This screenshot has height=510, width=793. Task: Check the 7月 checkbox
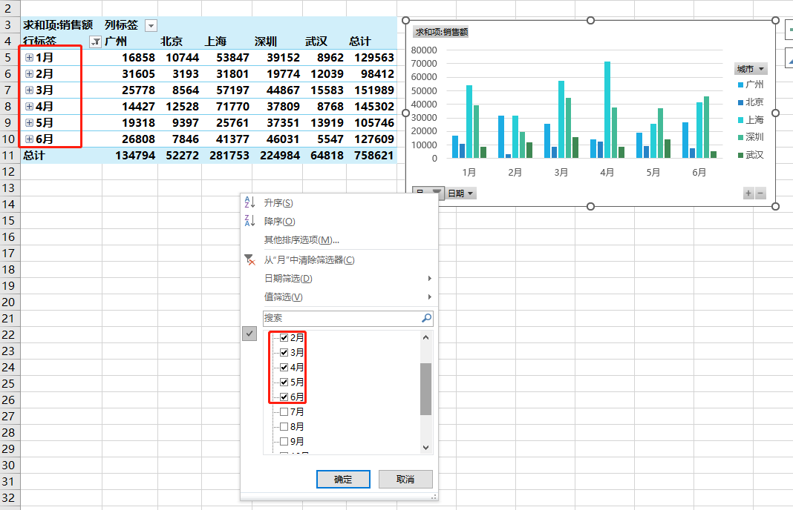pyautogui.click(x=284, y=411)
